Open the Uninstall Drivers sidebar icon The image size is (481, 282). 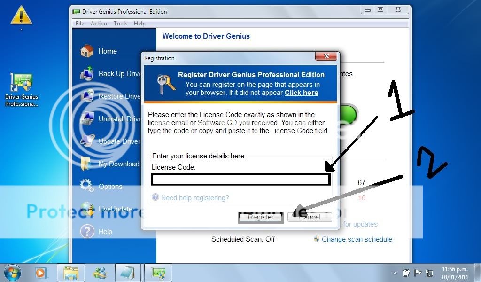(x=87, y=119)
